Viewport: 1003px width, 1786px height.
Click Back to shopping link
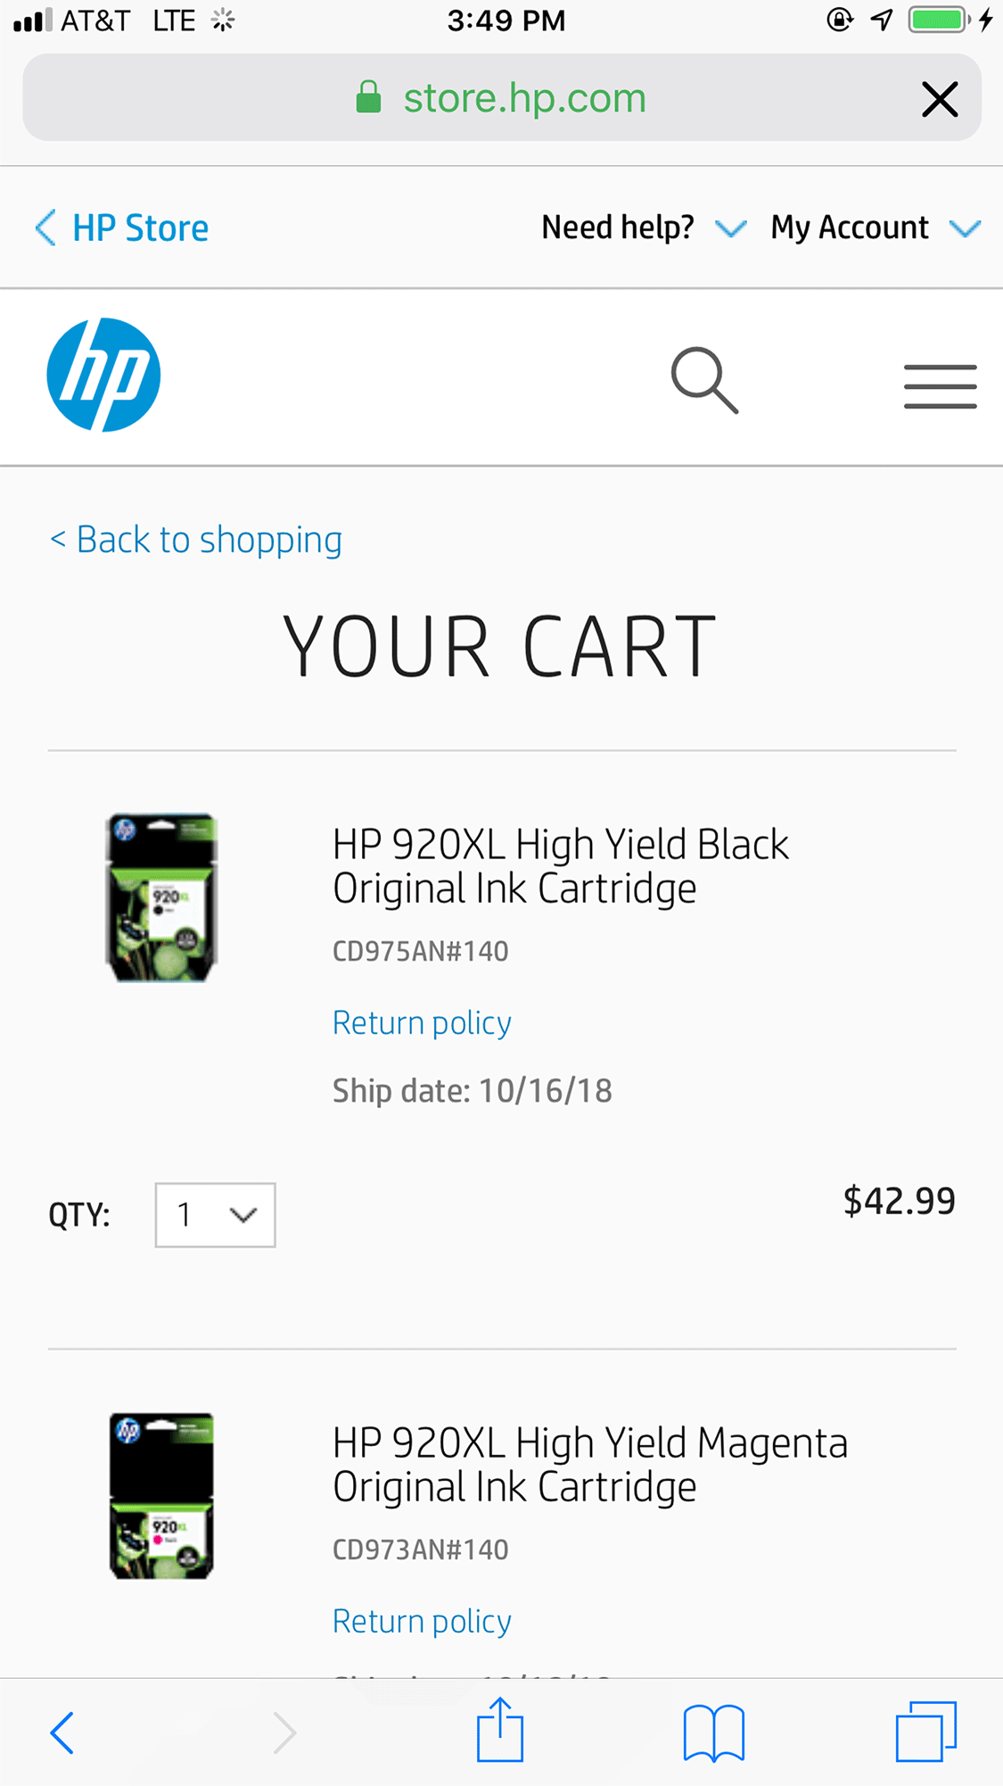point(196,540)
